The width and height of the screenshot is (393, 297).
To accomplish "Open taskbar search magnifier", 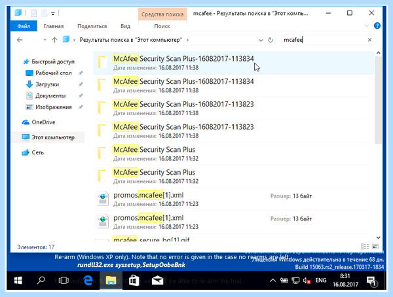I will pos(41,280).
